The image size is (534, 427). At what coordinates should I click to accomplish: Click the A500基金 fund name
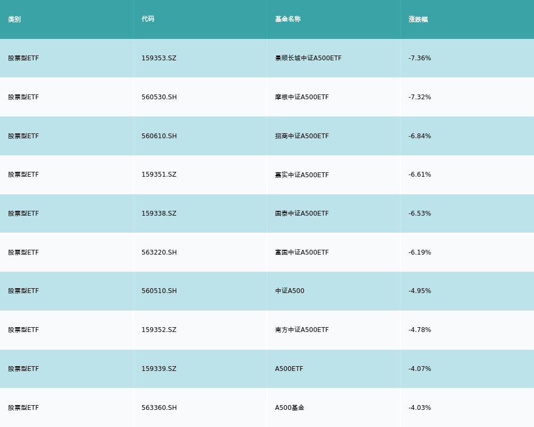289,408
